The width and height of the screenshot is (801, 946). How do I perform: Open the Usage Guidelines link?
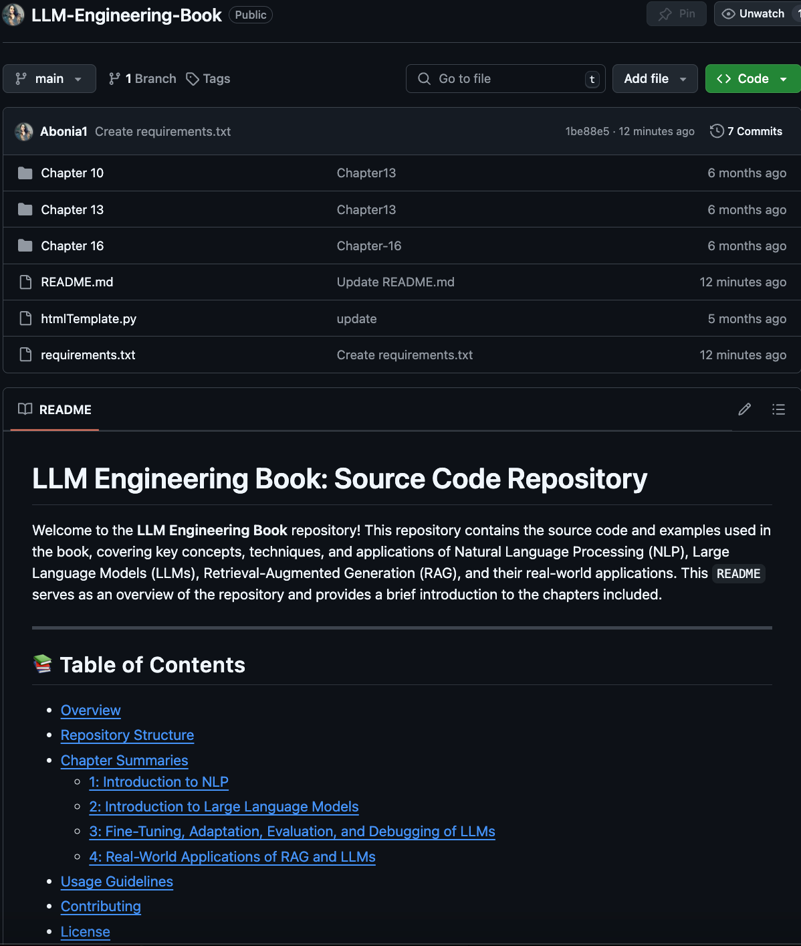117,882
